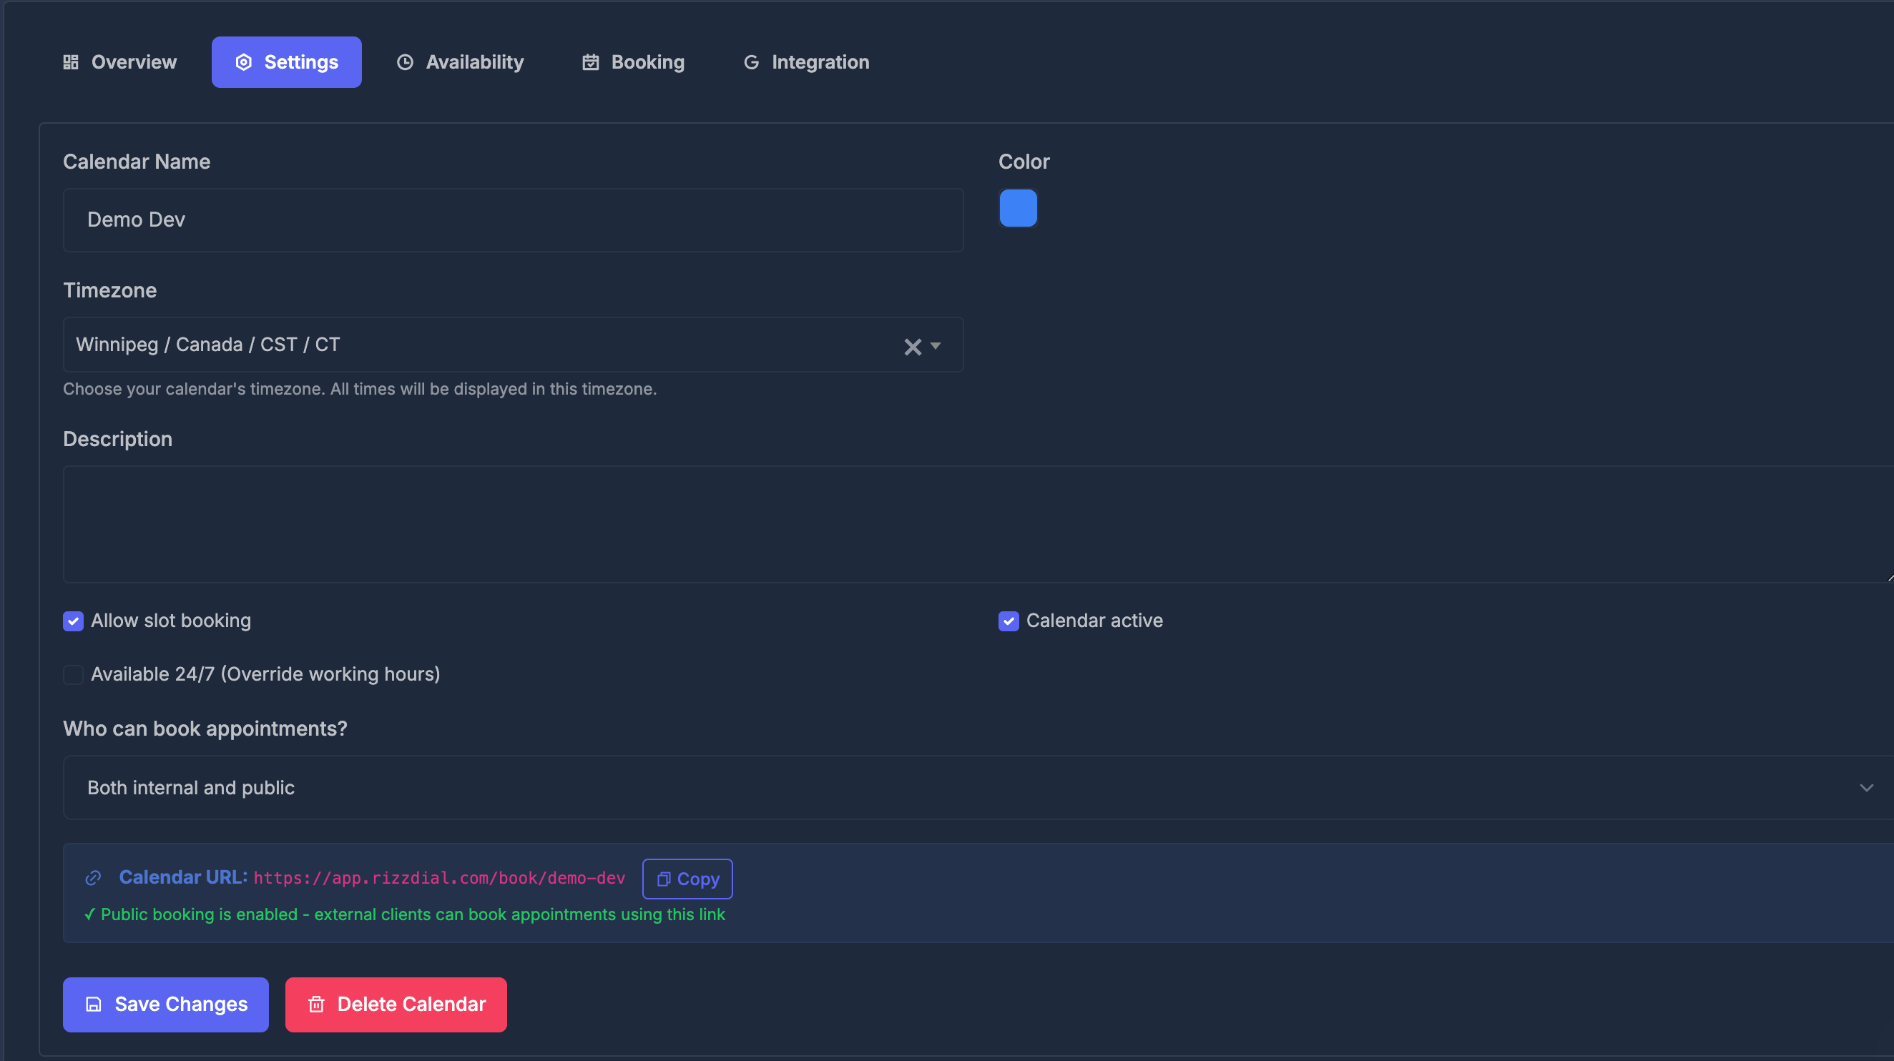The image size is (1894, 1061).
Task: Click the public booking enabled message
Action: tap(404, 914)
